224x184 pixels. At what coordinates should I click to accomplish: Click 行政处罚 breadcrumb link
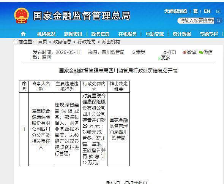[87, 42]
